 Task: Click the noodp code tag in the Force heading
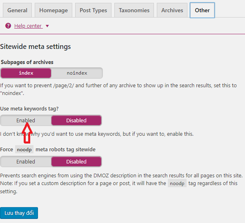pos(24,150)
